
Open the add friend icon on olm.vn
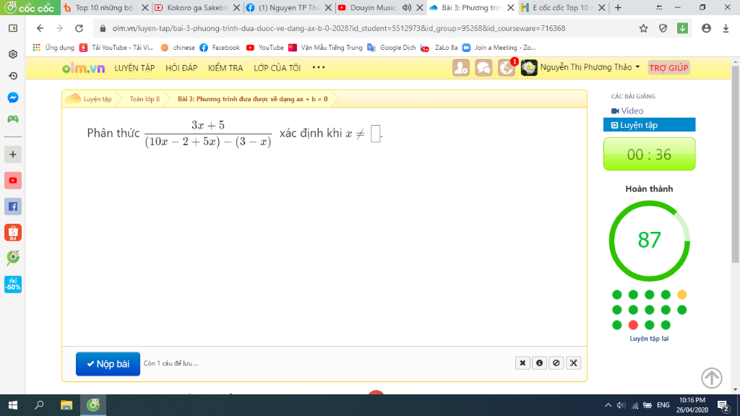pos(460,68)
